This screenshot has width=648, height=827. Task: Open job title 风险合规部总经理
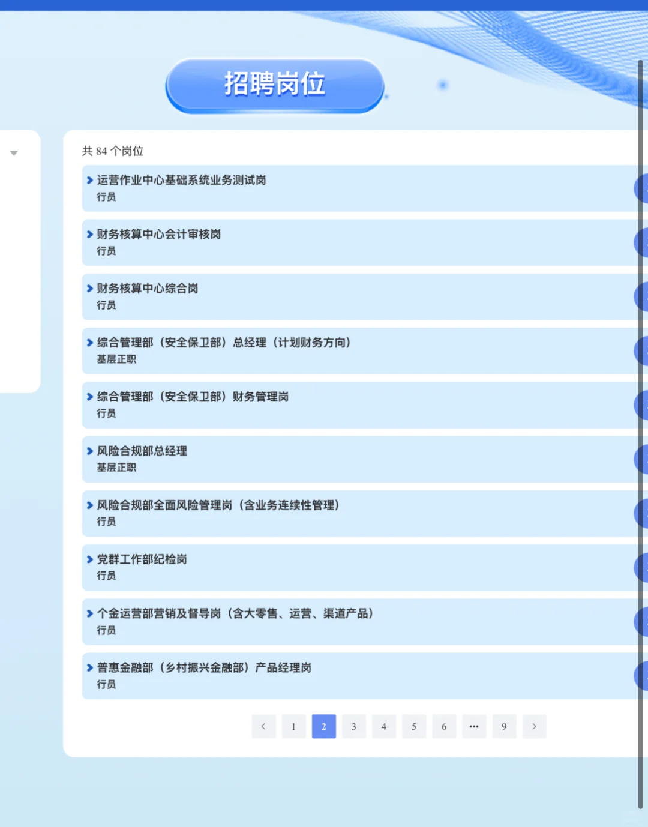(x=142, y=451)
